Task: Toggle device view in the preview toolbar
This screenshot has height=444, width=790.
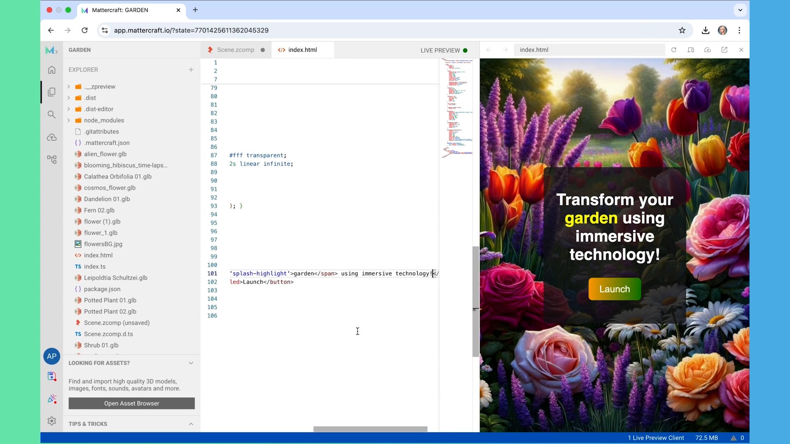Action: click(690, 50)
